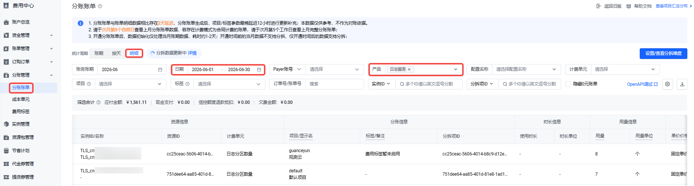694x186 pixels.
Task: Remove the 日志服务 product tag
Action: tap(409, 69)
